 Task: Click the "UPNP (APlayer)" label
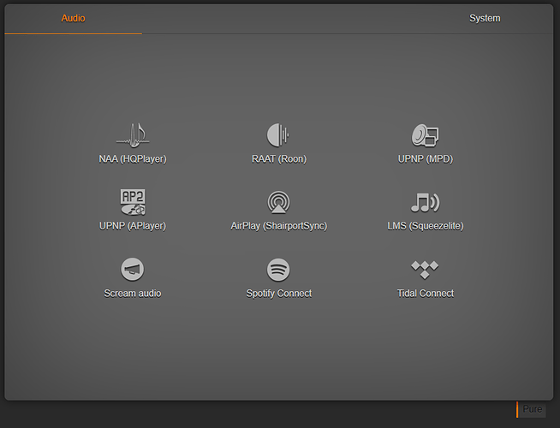point(133,226)
